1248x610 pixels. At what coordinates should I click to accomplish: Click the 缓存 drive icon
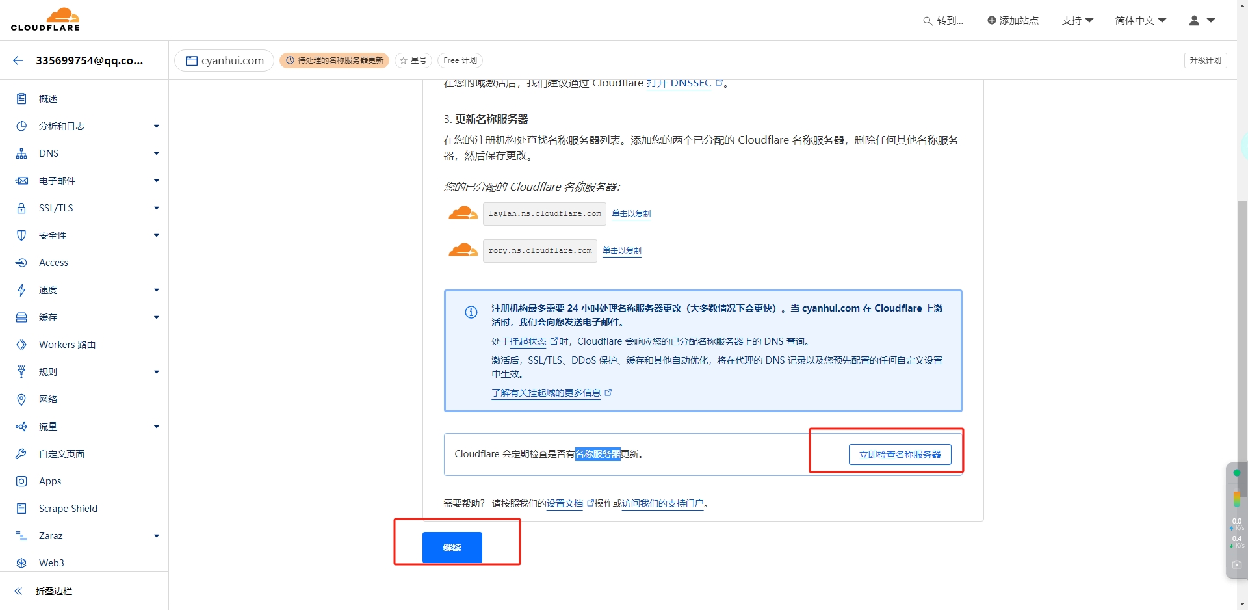[21, 317]
